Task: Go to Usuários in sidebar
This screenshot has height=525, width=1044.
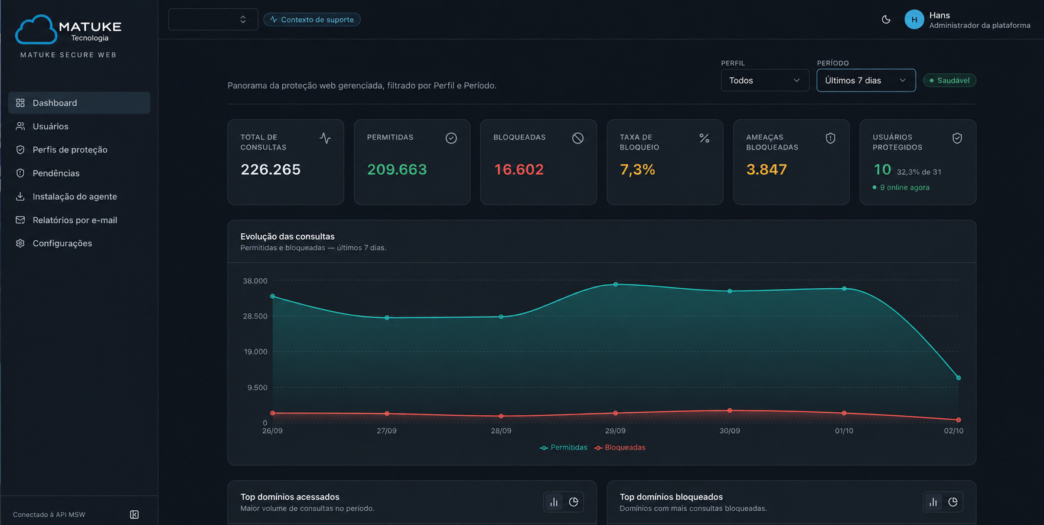Action: [79, 126]
